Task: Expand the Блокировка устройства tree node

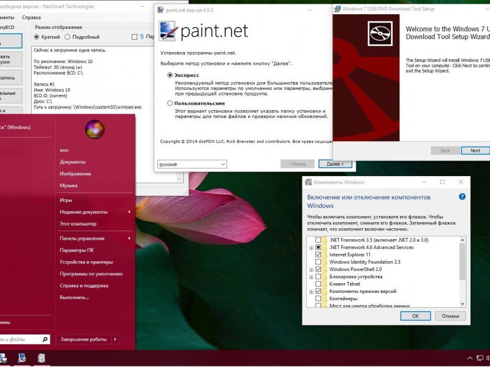Action: (311, 277)
